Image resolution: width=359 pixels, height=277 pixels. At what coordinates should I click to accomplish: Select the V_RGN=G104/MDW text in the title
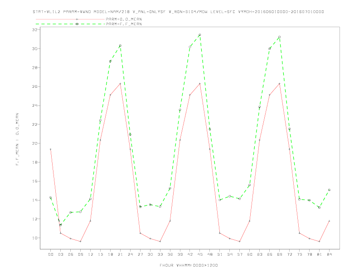[188, 12]
